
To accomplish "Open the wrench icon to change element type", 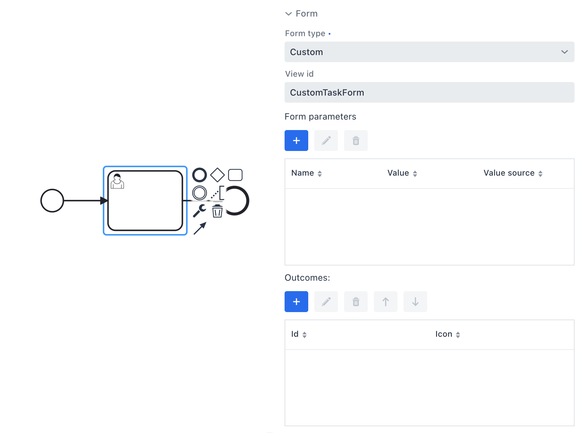I will pyautogui.click(x=199, y=210).
